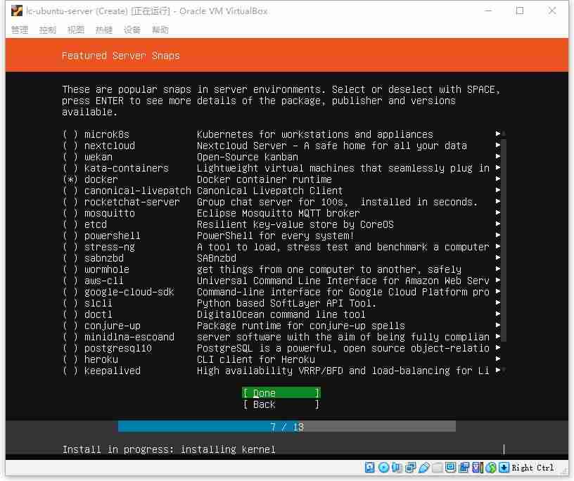Select the nextcloud snap checkbox
574x481 pixels.
tap(70, 146)
